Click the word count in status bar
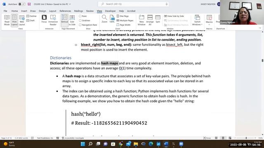The width and height of the screenshot is (264, 148). (21, 138)
